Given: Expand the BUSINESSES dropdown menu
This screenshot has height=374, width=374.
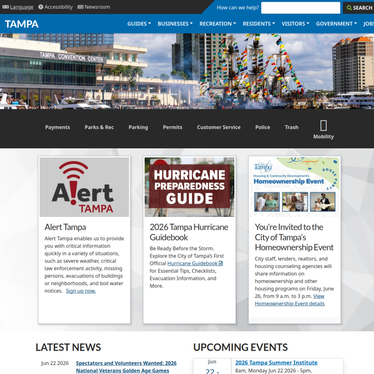Looking at the screenshot, I should click(175, 24).
